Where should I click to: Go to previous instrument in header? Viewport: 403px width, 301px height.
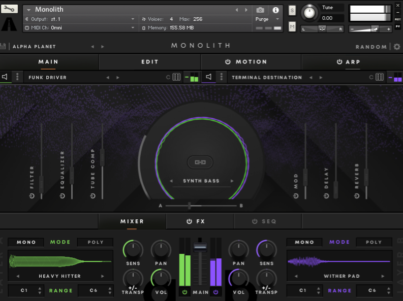(237, 10)
